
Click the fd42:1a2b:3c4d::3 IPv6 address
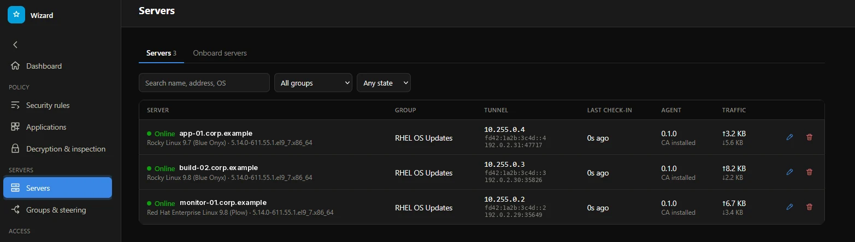[x=515, y=173]
